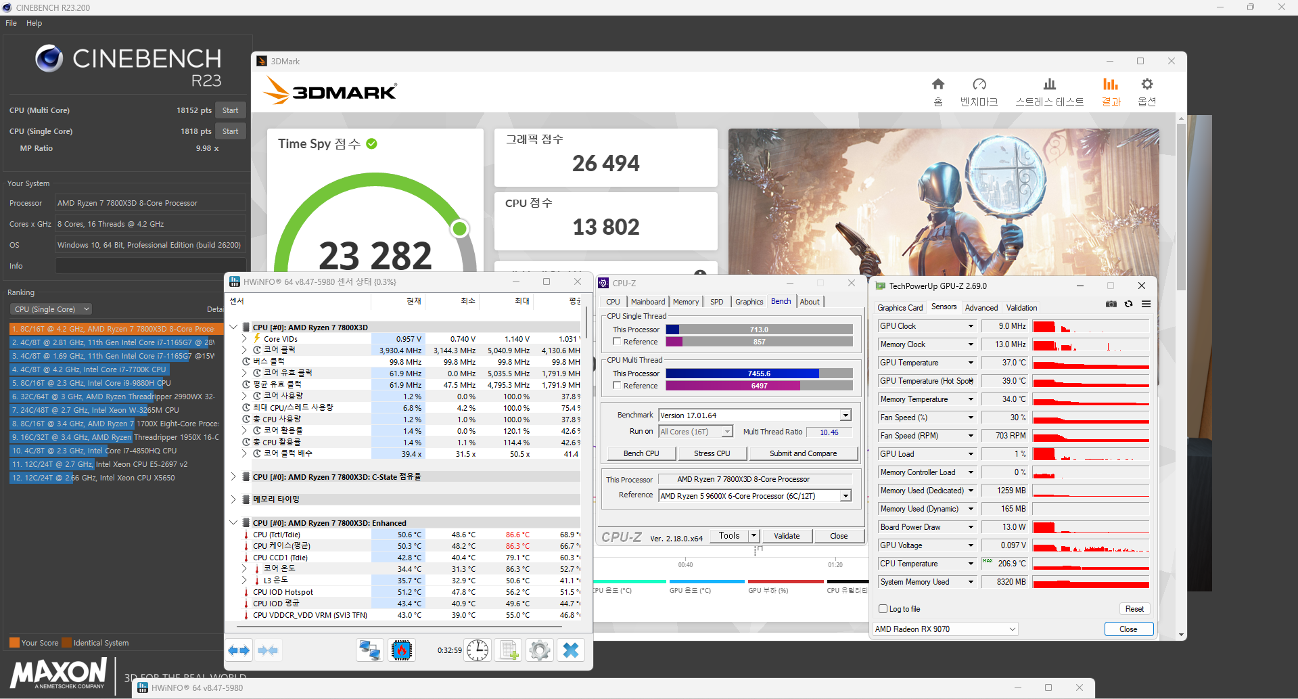Open GPU-Z AMD Radeon RX 9070 device dropdown
The image size is (1298, 699).
click(946, 629)
